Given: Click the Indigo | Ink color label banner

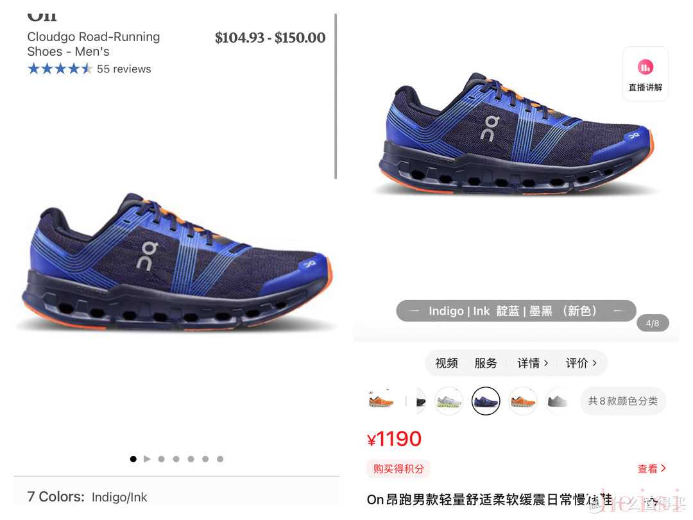Looking at the screenshot, I should (x=516, y=311).
